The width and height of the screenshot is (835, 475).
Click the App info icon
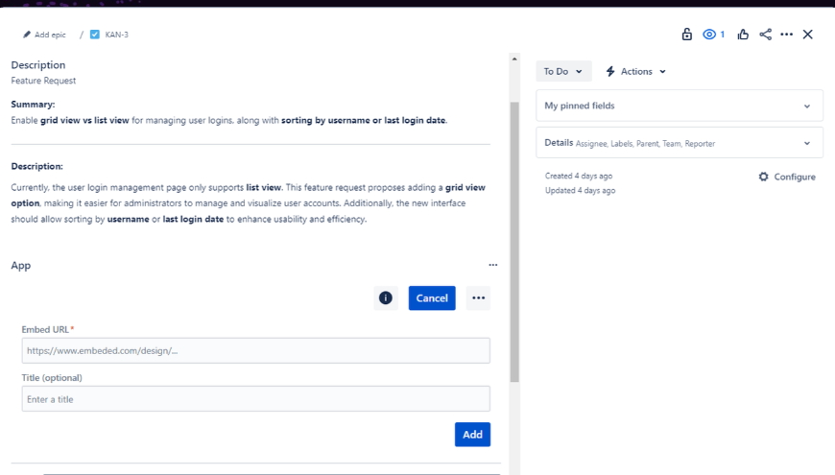pyautogui.click(x=386, y=298)
